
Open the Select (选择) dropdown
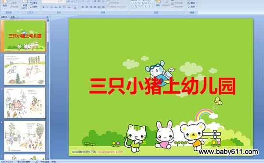tap(192, 7)
